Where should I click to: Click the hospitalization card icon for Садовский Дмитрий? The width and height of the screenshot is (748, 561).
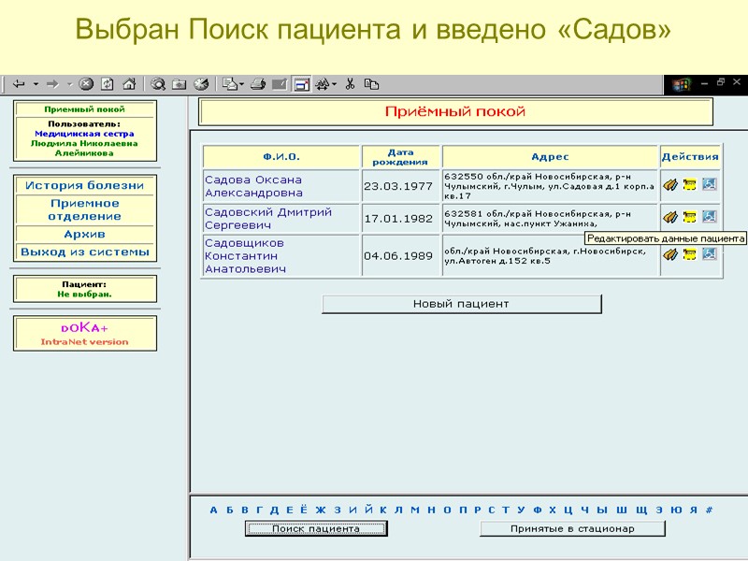click(x=690, y=215)
